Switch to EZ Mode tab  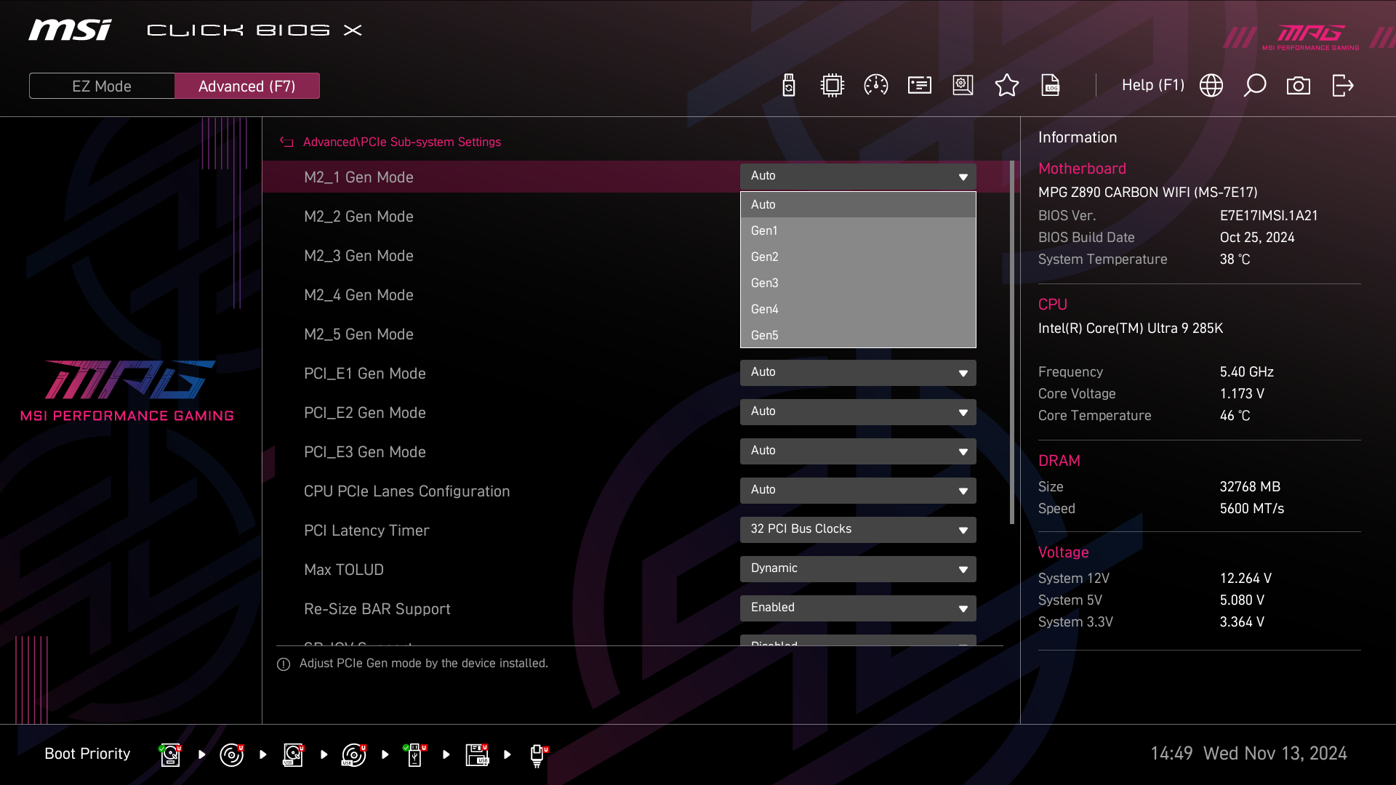[x=102, y=86]
